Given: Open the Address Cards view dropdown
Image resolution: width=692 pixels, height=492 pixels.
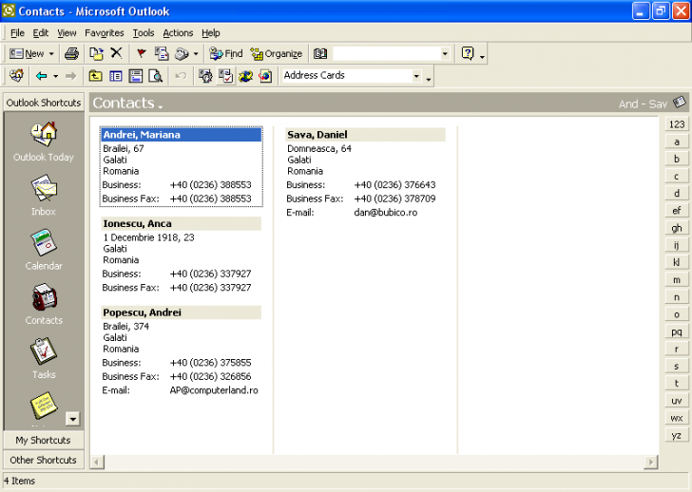Looking at the screenshot, I should [x=416, y=76].
